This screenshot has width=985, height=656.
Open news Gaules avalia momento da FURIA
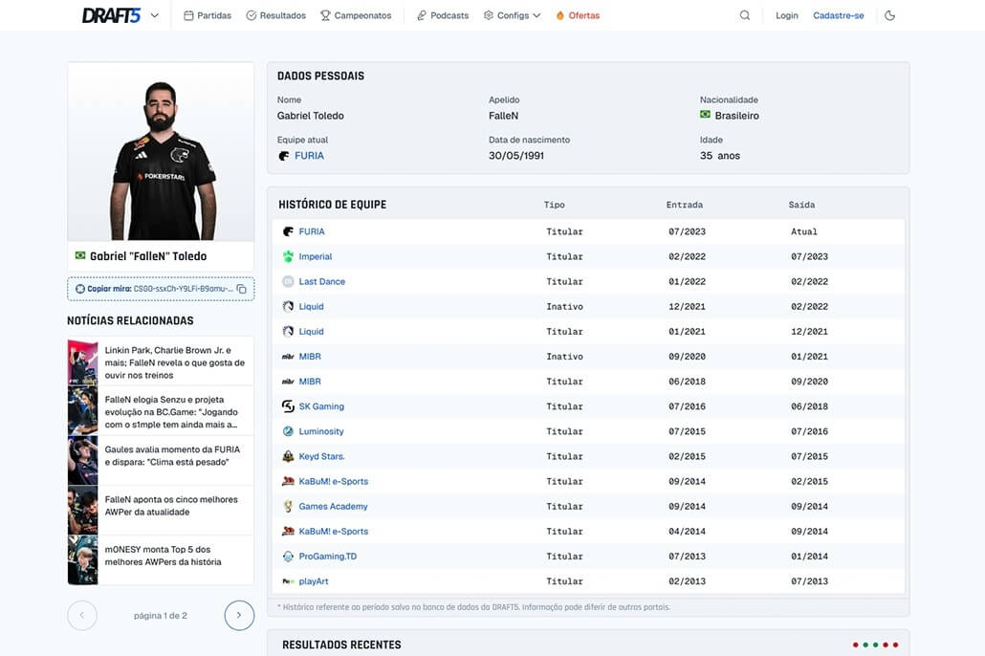click(172, 455)
